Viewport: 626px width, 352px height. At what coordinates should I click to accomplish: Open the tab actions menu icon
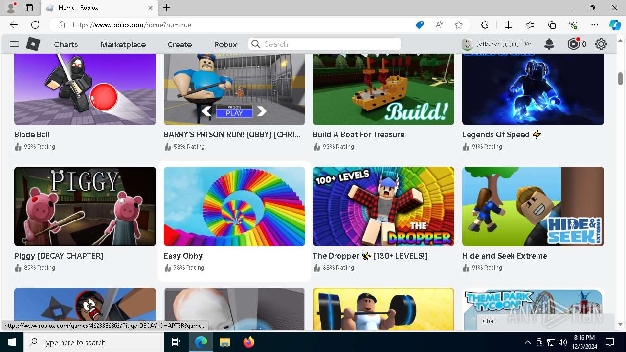point(29,8)
